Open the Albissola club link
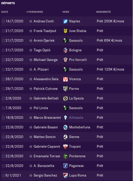Image resolution: width=133 pixels, height=181 pixels. [x=76, y=118]
